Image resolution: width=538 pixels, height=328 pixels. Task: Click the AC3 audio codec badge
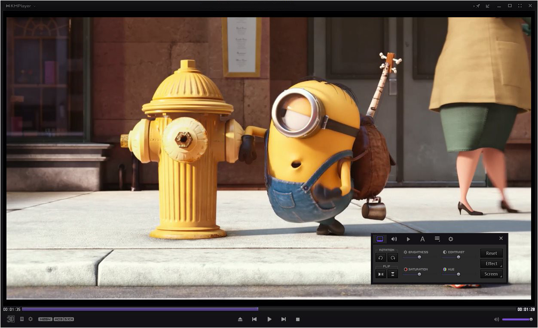tap(58, 319)
